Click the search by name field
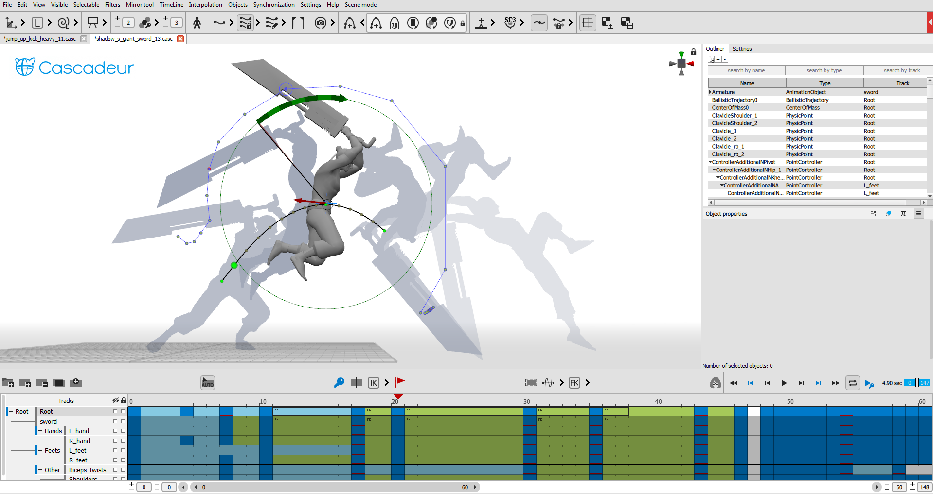 (746, 70)
